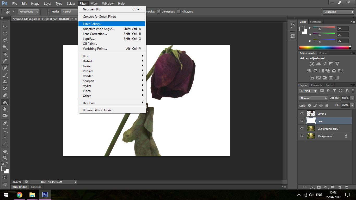356x200 pixels.
Task: Select the Brush tool
Action: (x=5, y=75)
